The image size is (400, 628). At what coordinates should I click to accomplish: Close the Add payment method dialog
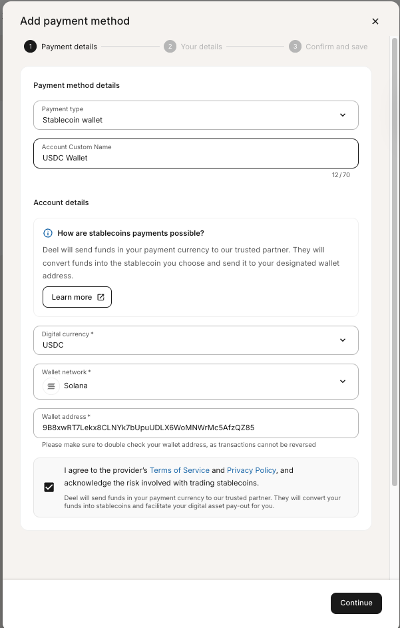(x=375, y=21)
